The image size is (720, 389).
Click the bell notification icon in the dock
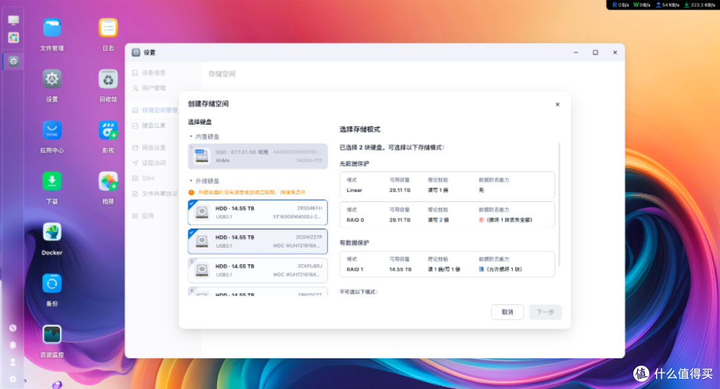13,345
